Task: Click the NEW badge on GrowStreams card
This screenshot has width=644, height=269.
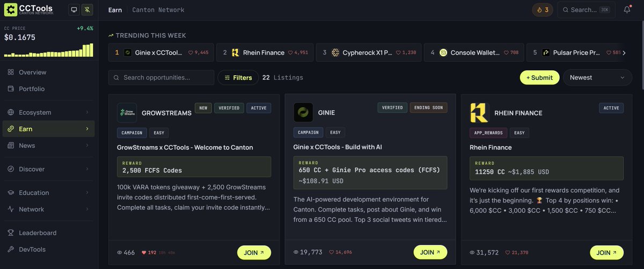Action: [x=203, y=108]
